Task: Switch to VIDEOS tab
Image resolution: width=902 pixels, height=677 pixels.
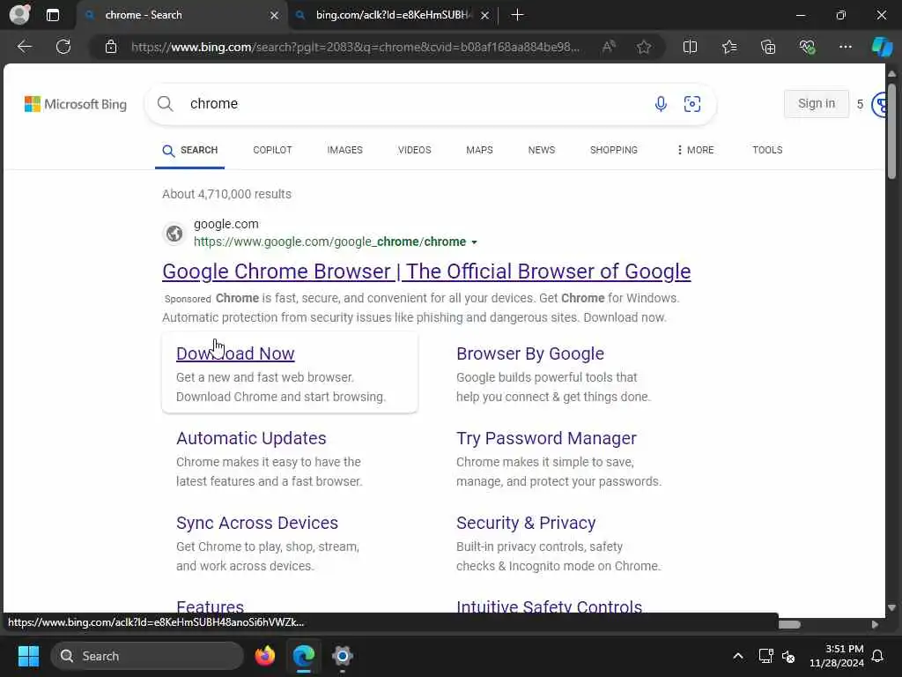Action: pyautogui.click(x=414, y=150)
